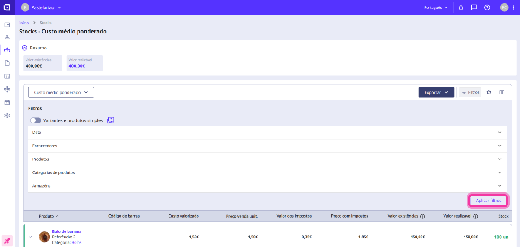Click the pink rocket icon at sidebar bottom
The height and width of the screenshot is (247, 520).
[x=7, y=240]
